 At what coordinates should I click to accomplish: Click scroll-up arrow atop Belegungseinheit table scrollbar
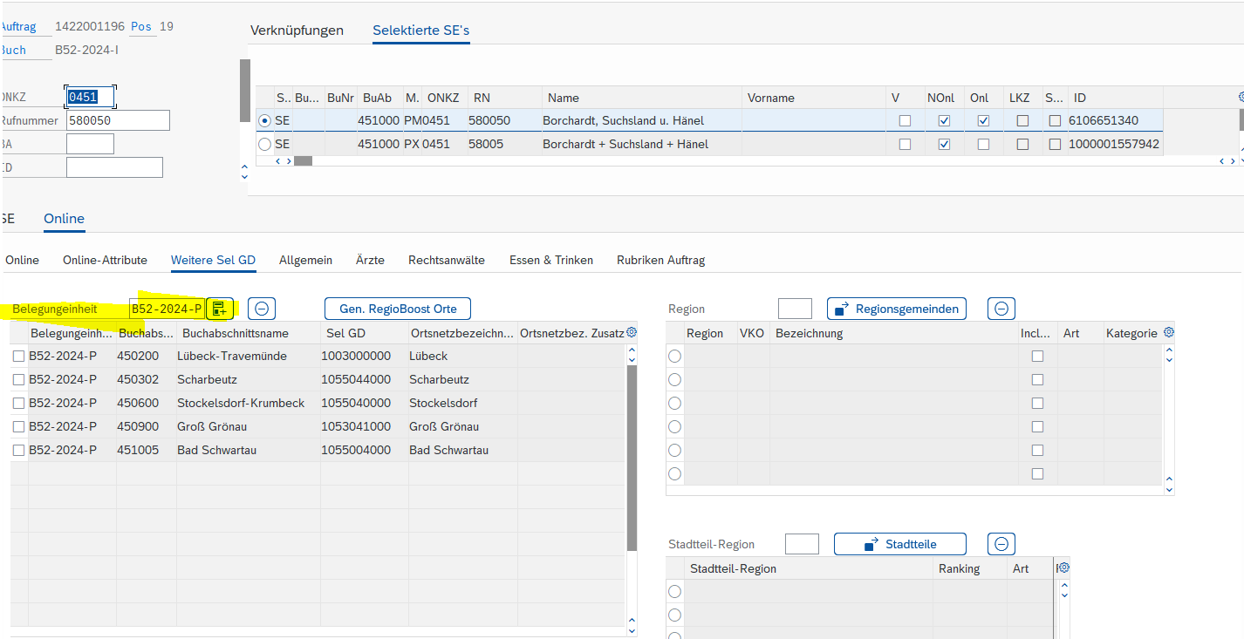pyautogui.click(x=632, y=350)
